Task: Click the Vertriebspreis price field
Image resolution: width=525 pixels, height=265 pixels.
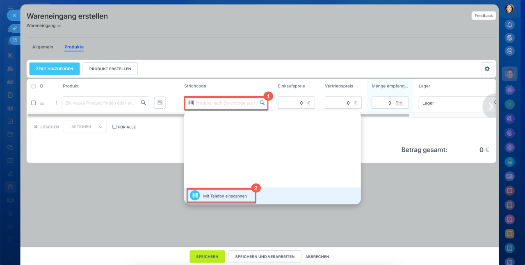Action: 343,103
